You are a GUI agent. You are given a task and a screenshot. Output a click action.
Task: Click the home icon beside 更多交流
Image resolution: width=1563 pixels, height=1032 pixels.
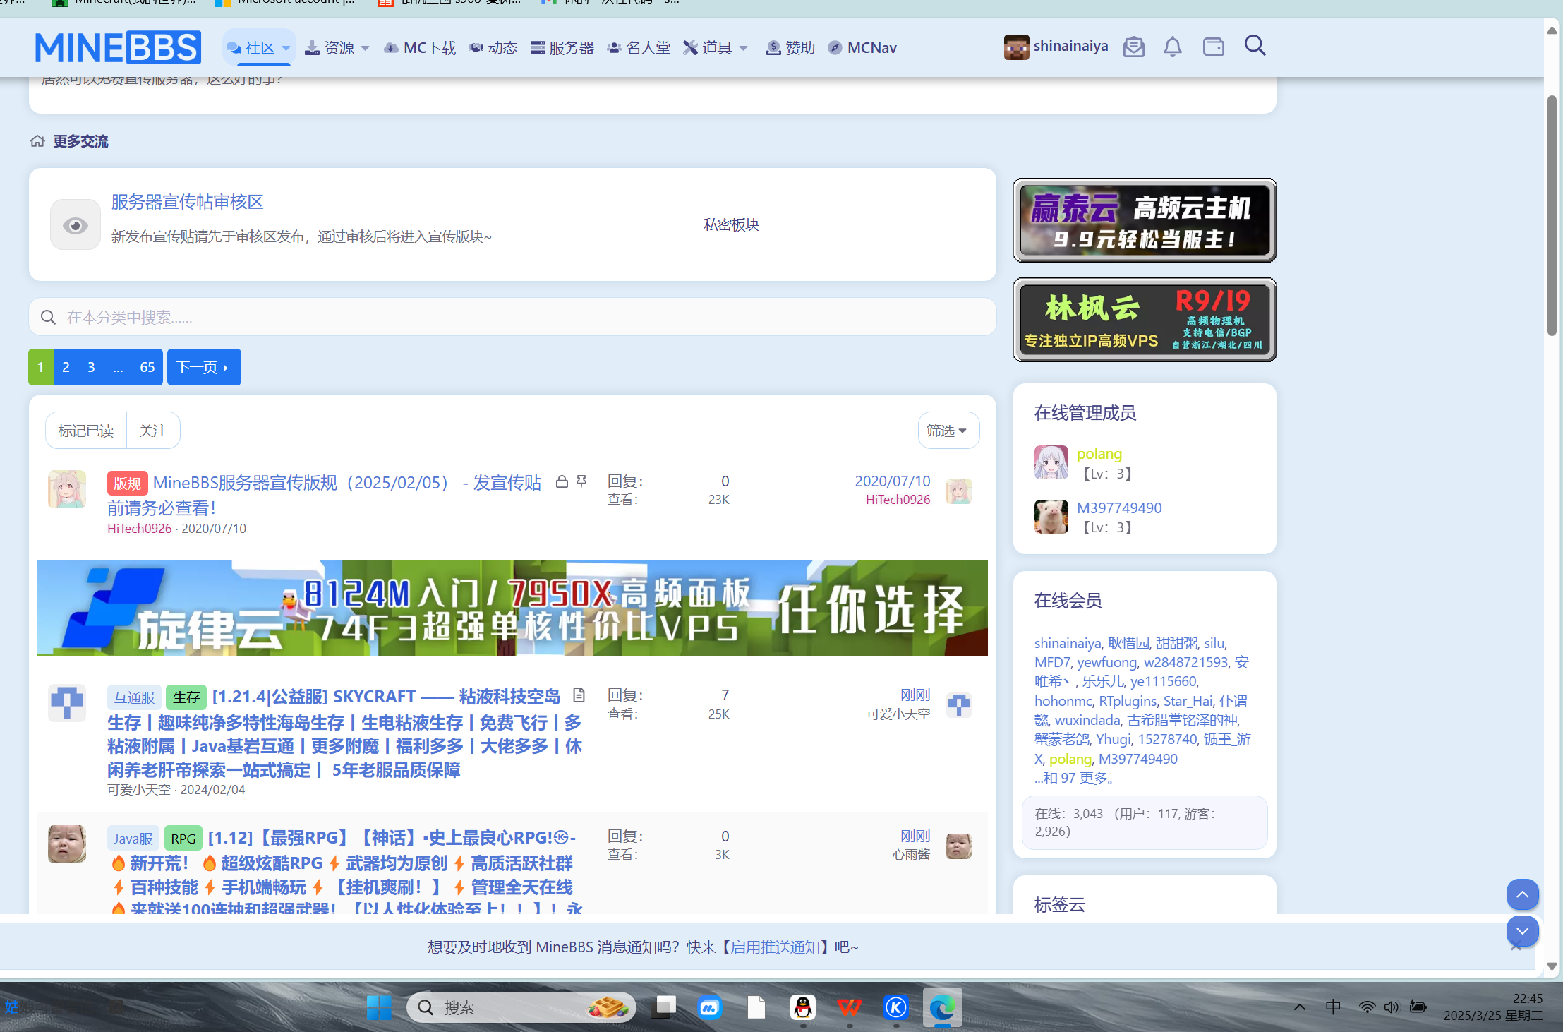click(37, 141)
